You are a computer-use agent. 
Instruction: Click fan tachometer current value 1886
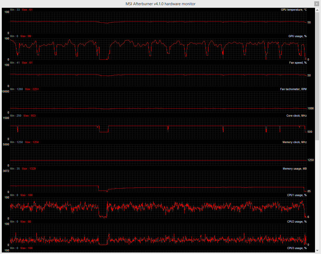311,108
